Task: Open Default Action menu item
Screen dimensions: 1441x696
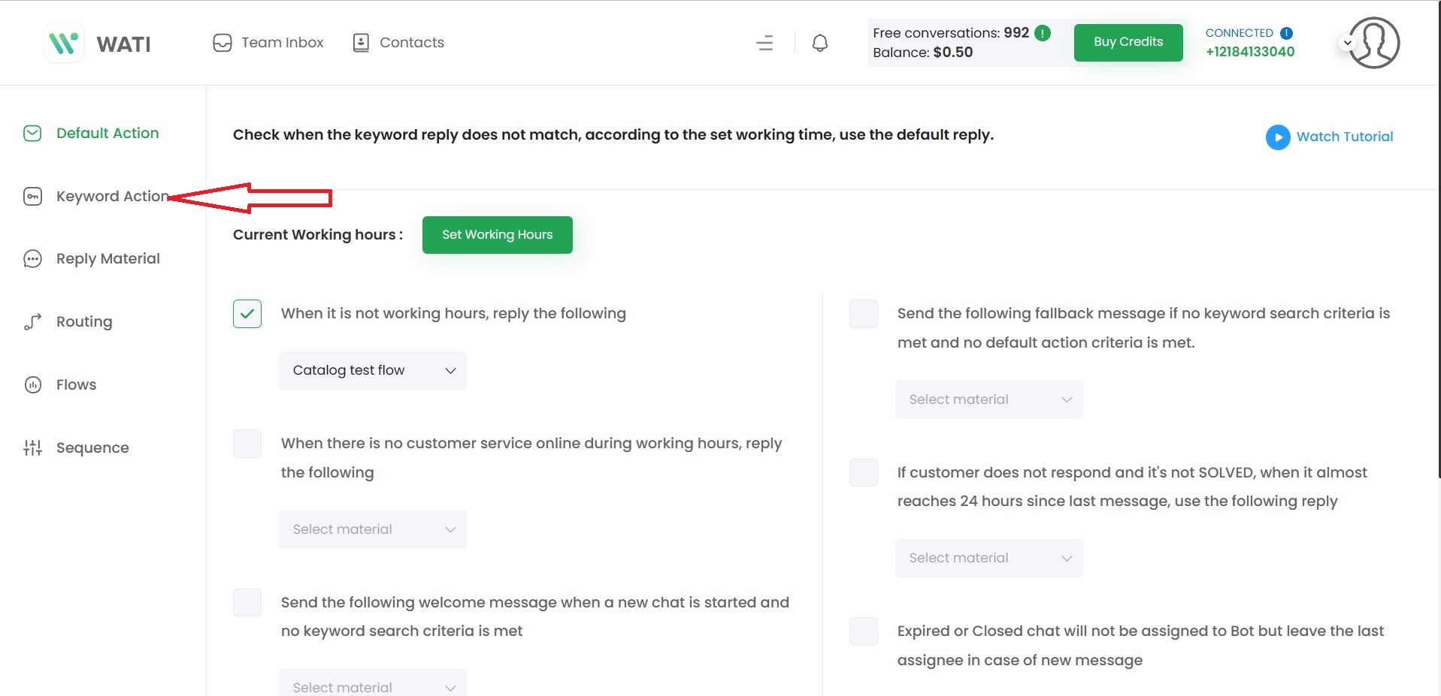Action: 107,133
